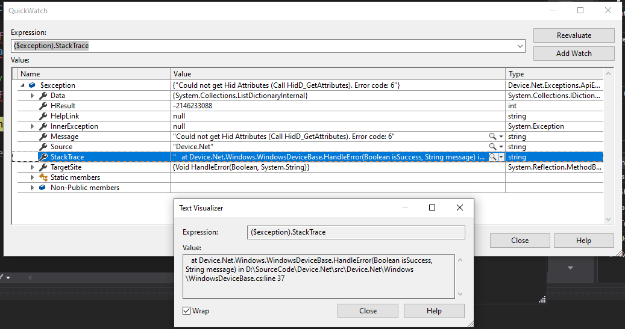Click the QuickWatch Expression input field
The image size is (625, 329).
(263, 46)
